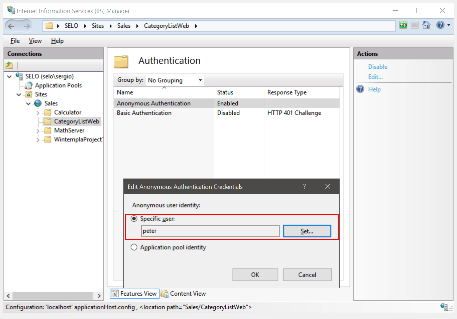Click Connections scrollbar left arrow
The width and height of the screenshot is (457, 319).
[x=8, y=296]
